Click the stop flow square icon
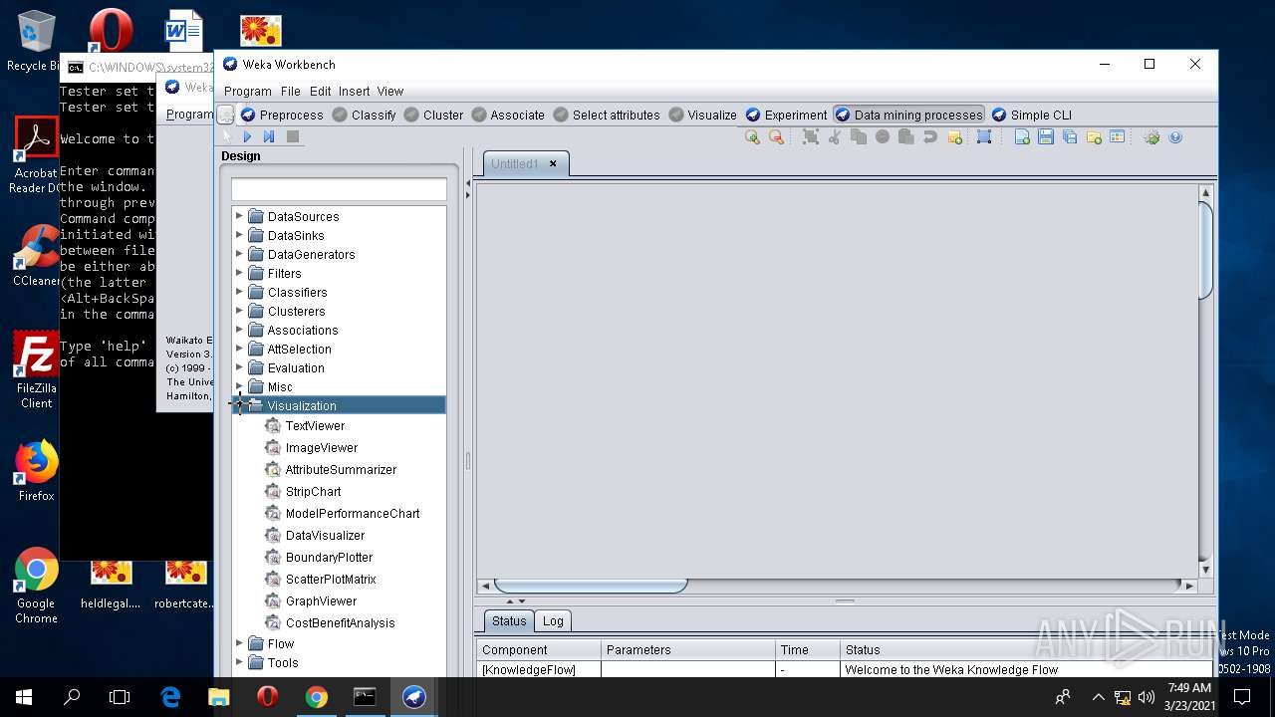The image size is (1275, 717). tap(293, 136)
